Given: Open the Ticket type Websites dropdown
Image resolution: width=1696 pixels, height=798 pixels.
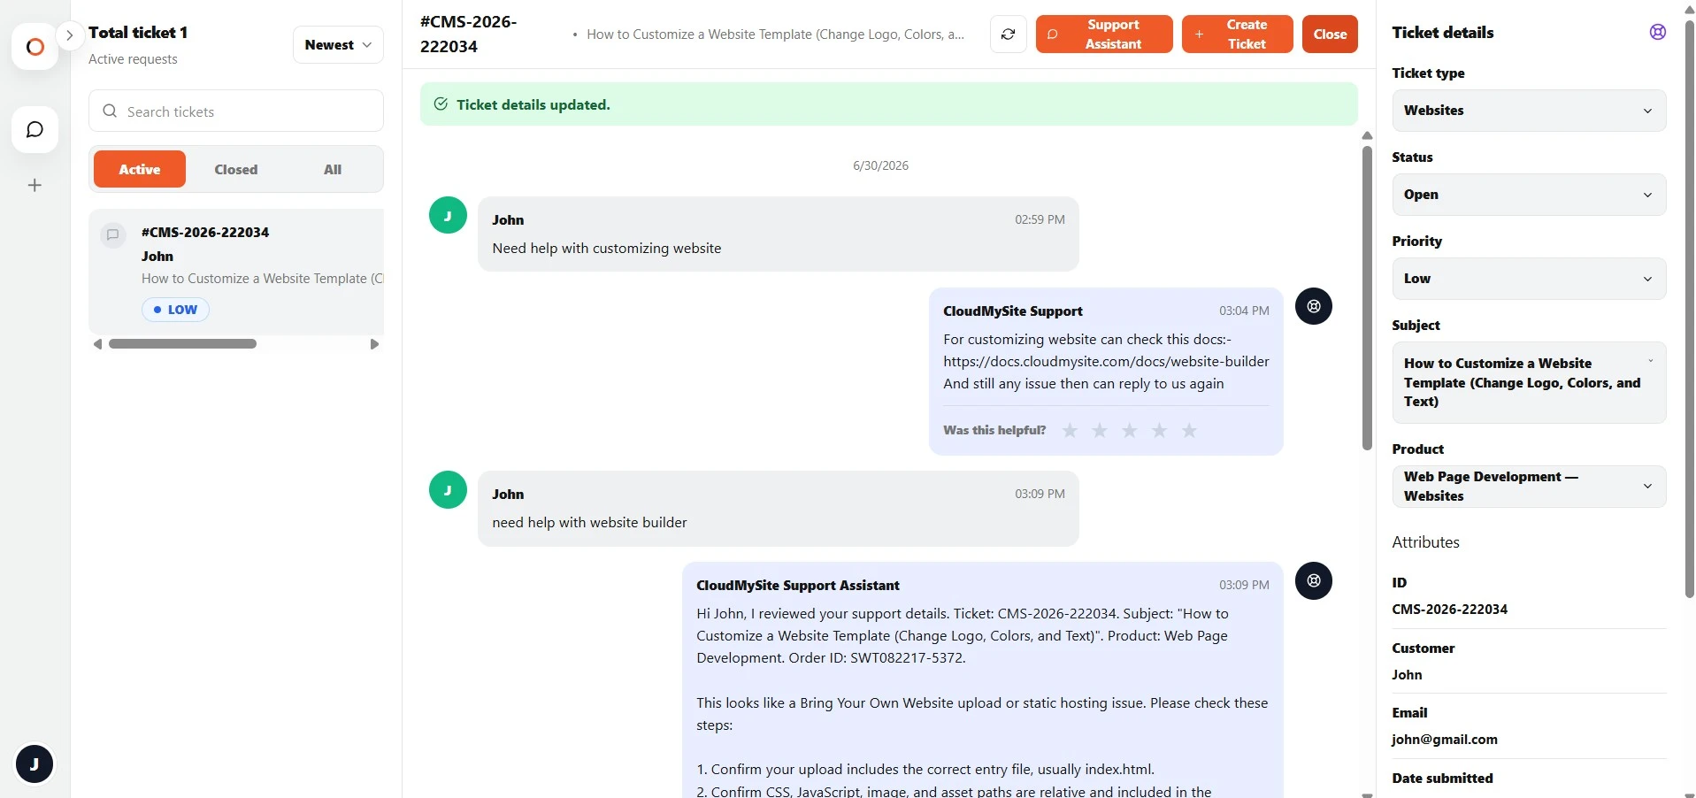Looking at the screenshot, I should (1528, 111).
